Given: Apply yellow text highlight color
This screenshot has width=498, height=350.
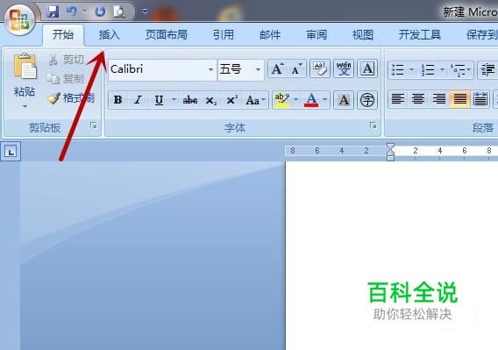Looking at the screenshot, I should tap(281, 100).
